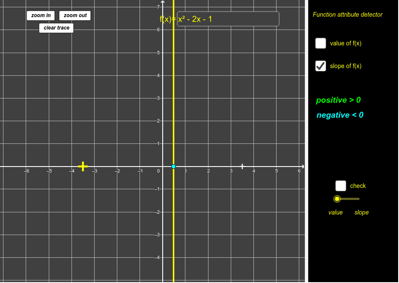Move the value-slope slider knob
Image resolution: width=399 pixels, height=283 pixels.
[337, 199]
